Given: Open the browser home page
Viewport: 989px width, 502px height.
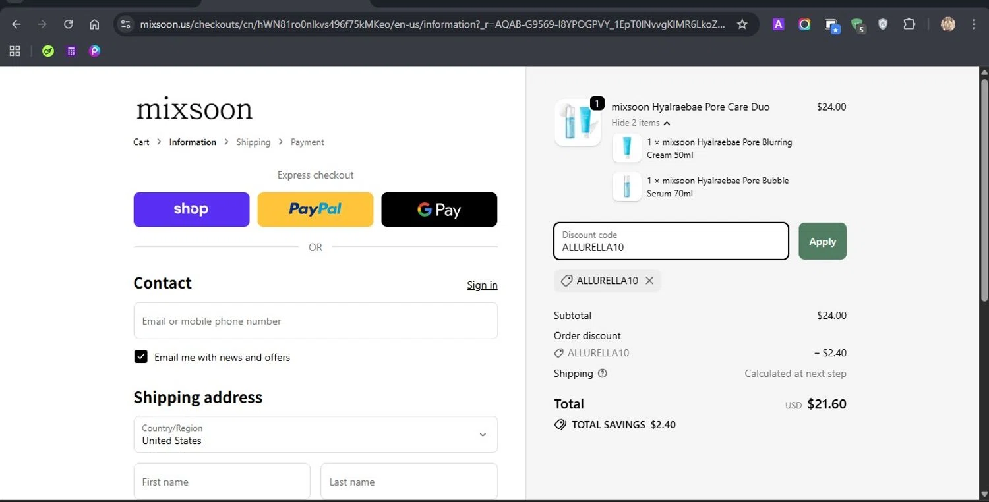Looking at the screenshot, I should pyautogui.click(x=94, y=24).
